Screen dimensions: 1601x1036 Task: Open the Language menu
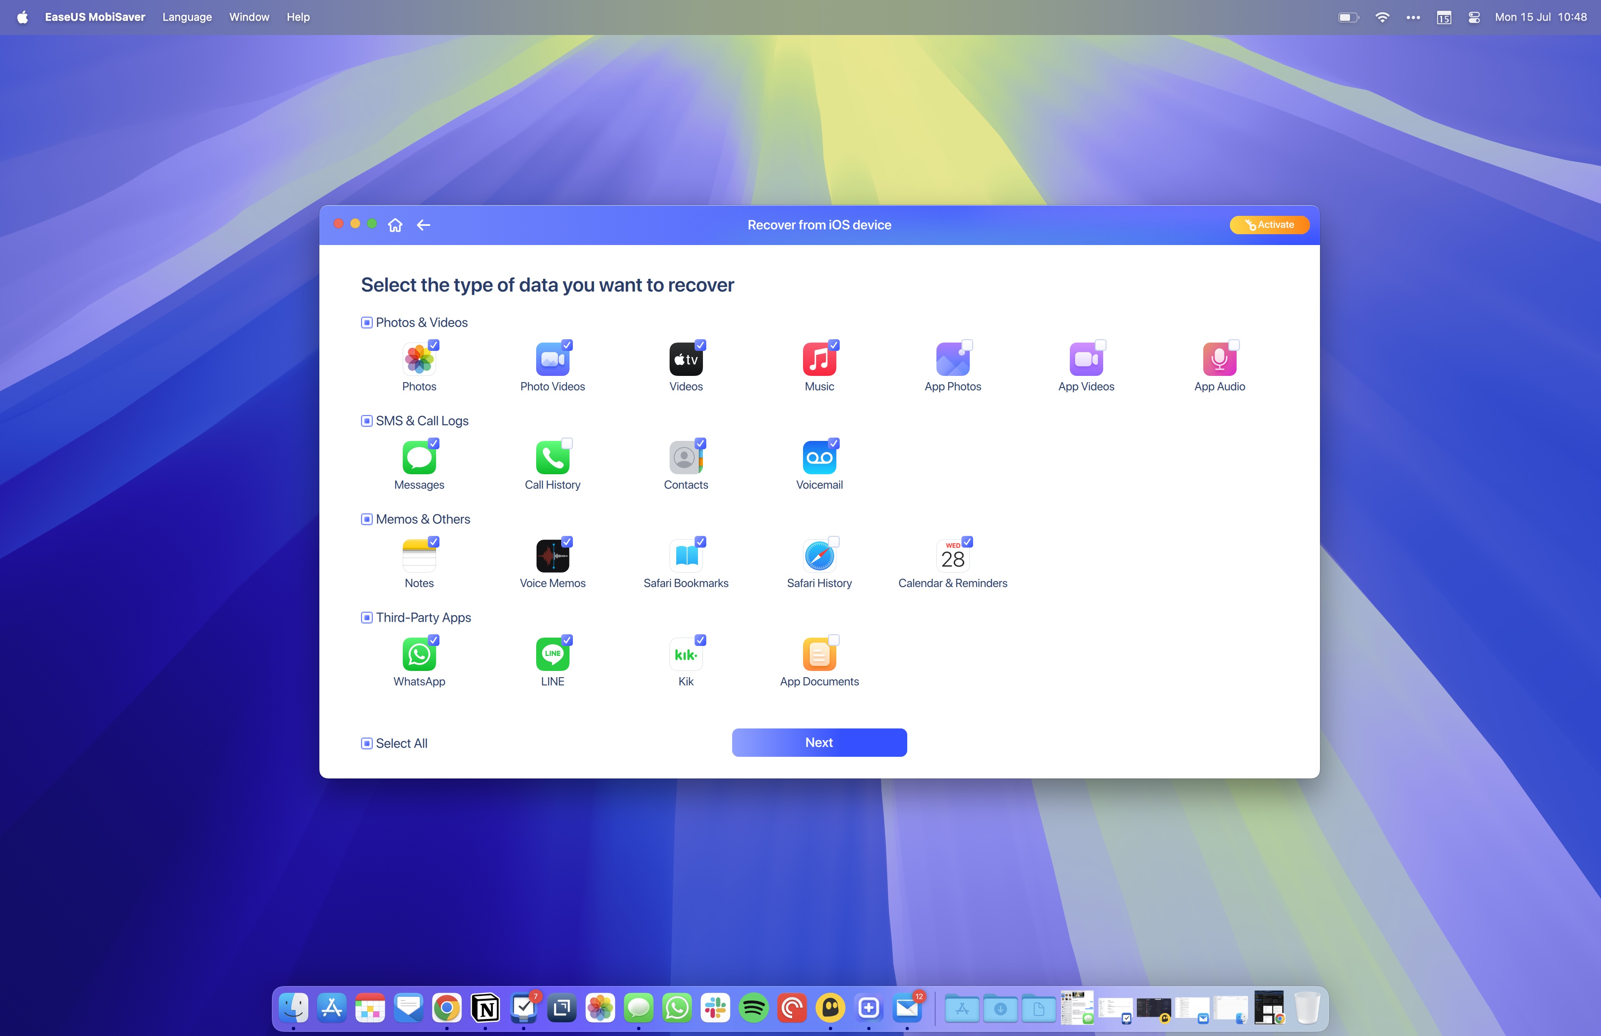click(186, 17)
